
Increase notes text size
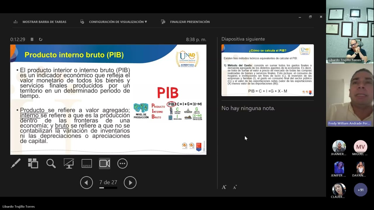tap(224, 187)
